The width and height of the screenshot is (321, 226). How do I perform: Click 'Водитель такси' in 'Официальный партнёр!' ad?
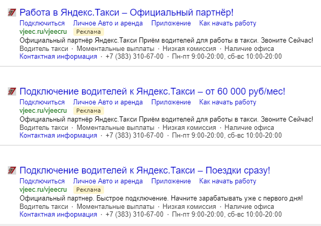[44, 49]
